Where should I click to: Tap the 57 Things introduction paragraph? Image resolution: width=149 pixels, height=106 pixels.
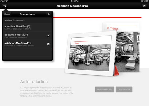(x=47, y=92)
